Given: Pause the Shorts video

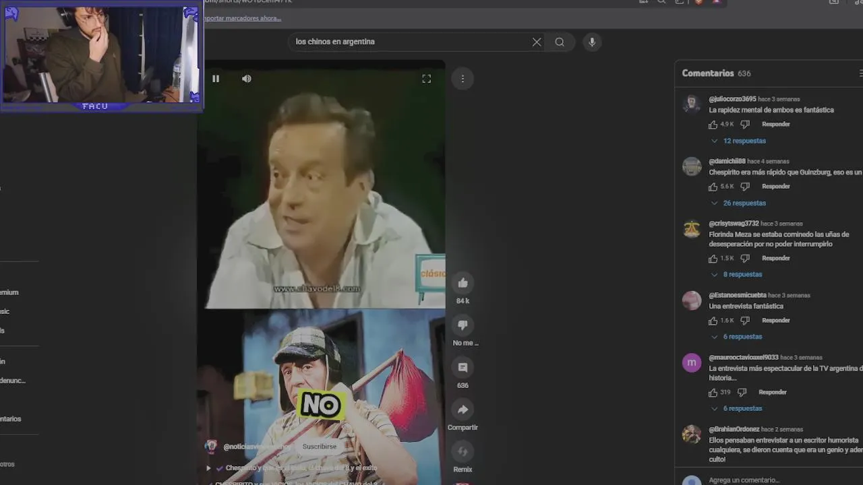Looking at the screenshot, I should pyautogui.click(x=216, y=79).
